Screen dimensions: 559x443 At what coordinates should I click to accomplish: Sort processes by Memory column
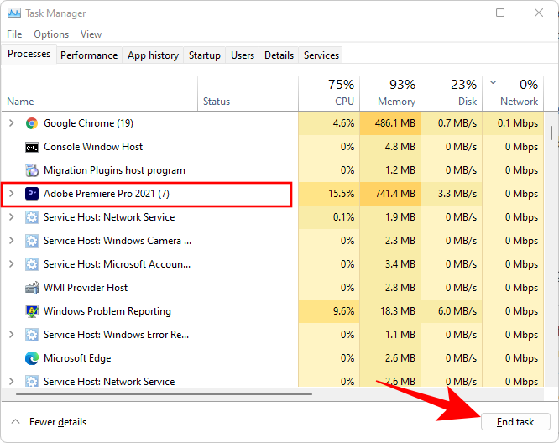(389, 93)
